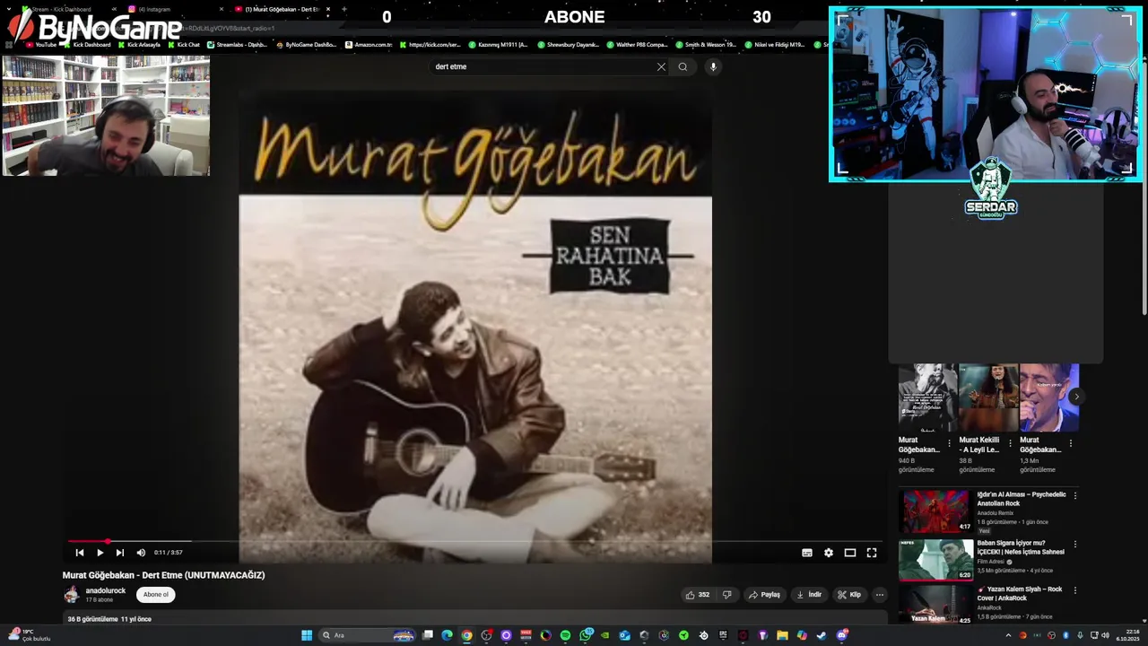Open options for Murat Kekilli shelf video

tap(1011, 443)
